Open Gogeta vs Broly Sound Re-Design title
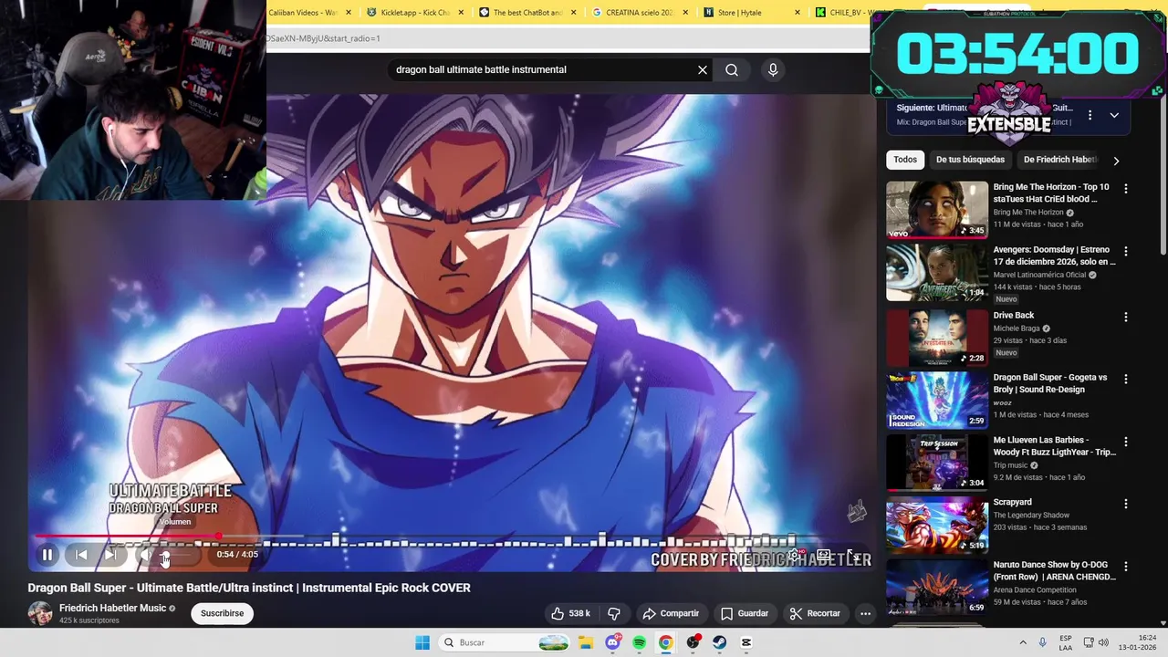The height and width of the screenshot is (657, 1168). coord(1050,383)
